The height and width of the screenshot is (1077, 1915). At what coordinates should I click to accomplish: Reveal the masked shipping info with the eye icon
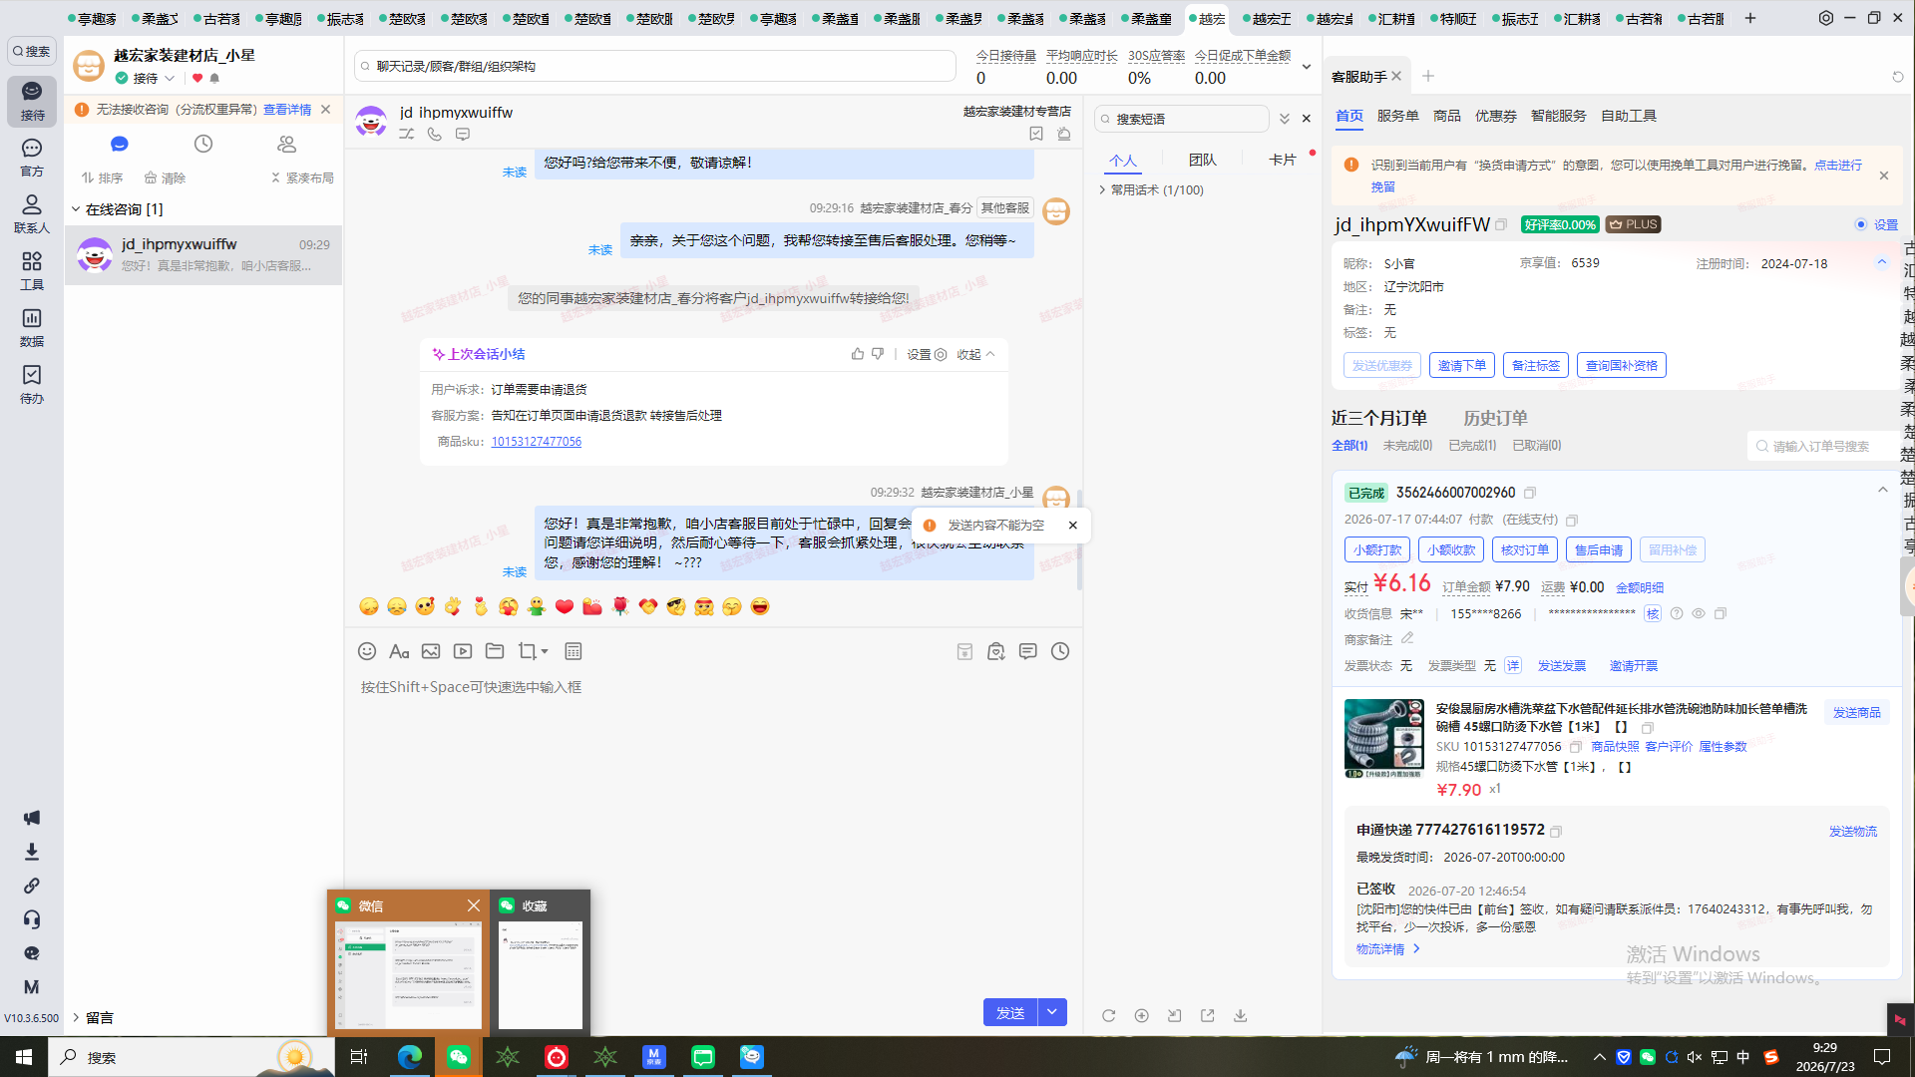[1699, 613]
